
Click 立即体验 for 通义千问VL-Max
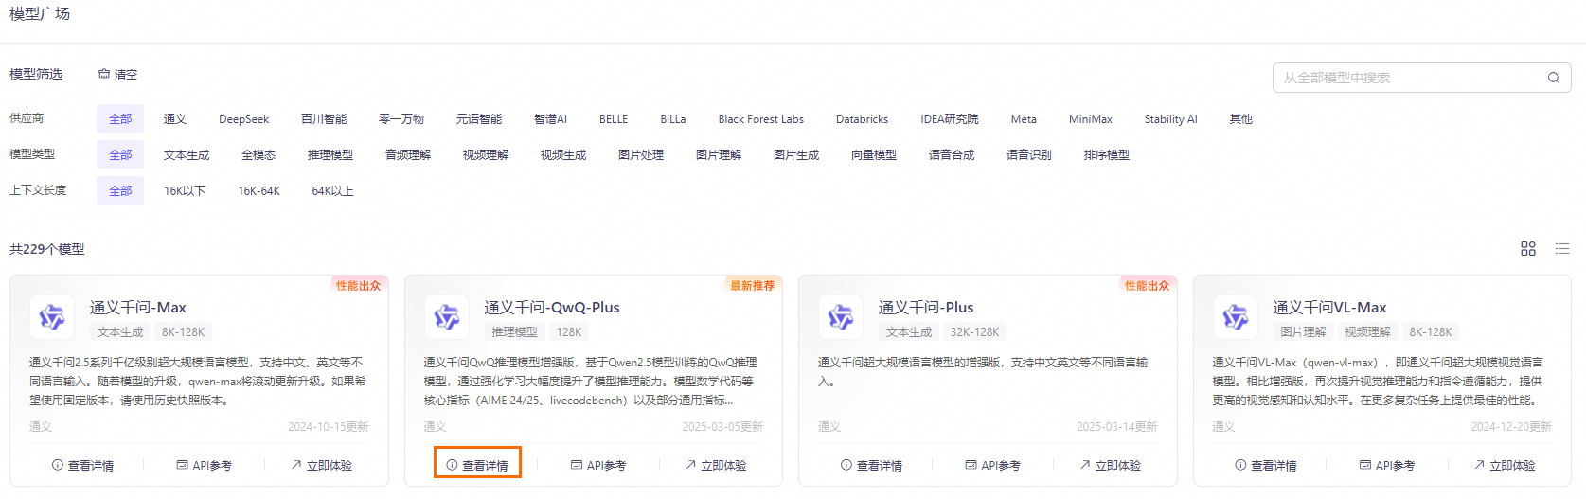coord(1505,466)
